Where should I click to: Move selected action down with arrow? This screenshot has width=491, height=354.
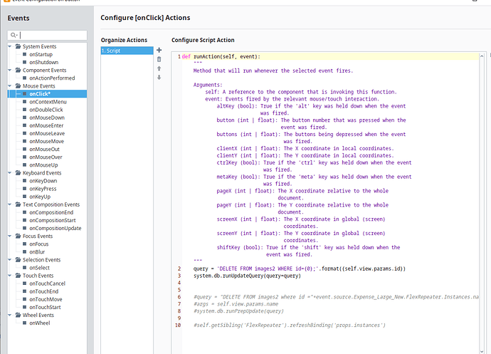159,78
